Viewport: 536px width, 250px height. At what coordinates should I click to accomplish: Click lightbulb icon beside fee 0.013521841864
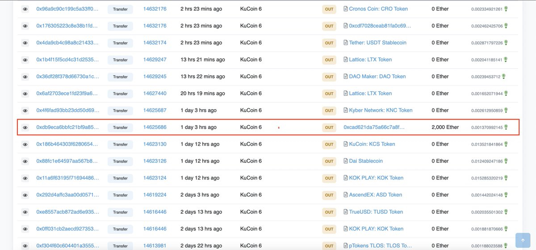[506, 144]
